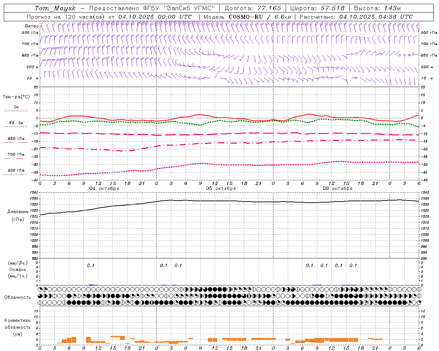
Task: Click the (мм/1ч.) precipitation unit label
Action: tap(18, 276)
